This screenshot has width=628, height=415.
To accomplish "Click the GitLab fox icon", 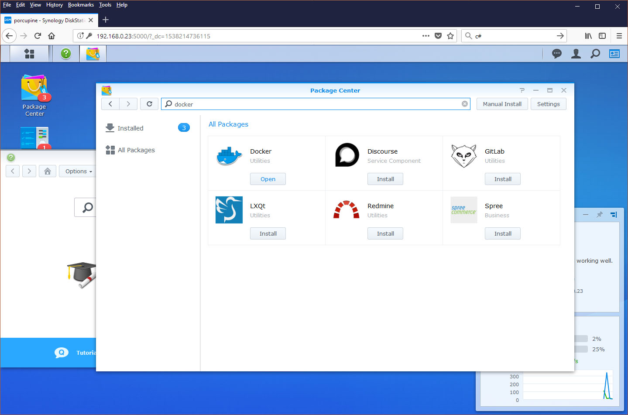I will (x=464, y=156).
